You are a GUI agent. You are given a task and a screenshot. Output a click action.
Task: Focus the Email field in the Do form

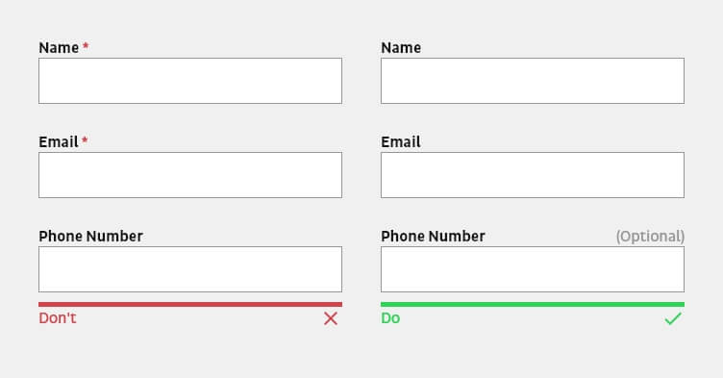[533, 175]
